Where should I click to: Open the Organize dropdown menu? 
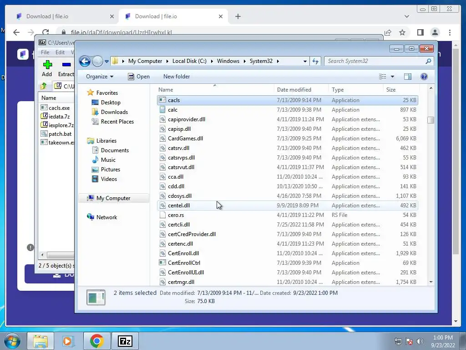pos(100,77)
